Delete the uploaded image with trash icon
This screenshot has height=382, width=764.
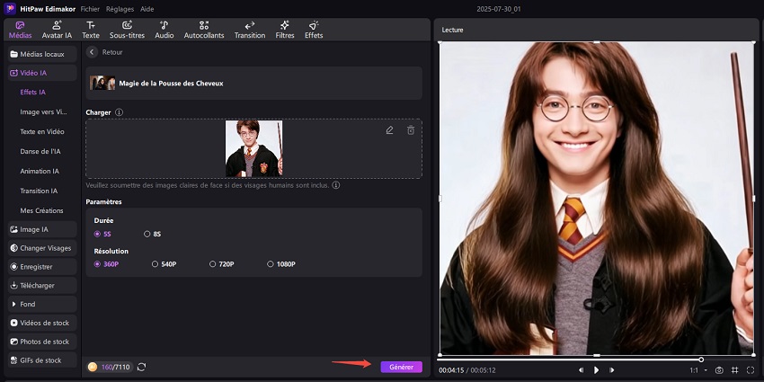(x=411, y=130)
